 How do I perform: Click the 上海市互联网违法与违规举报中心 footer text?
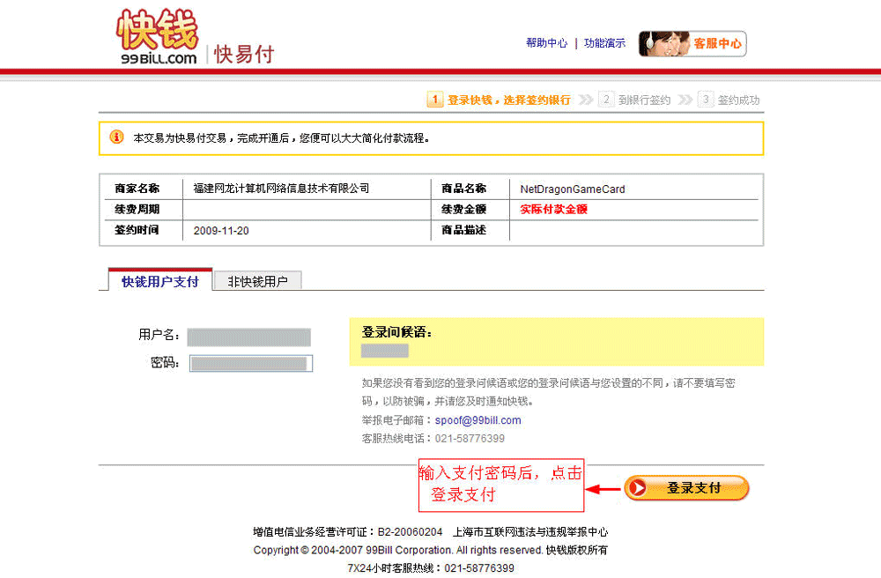pos(530,532)
